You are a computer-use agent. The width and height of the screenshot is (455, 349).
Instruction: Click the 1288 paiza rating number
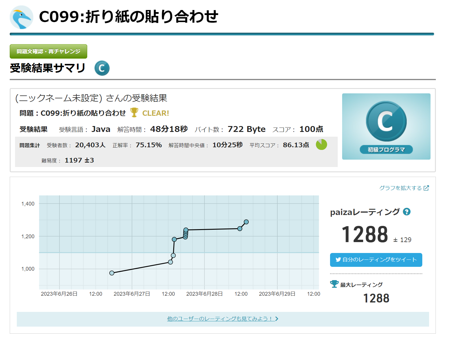point(365,235)
